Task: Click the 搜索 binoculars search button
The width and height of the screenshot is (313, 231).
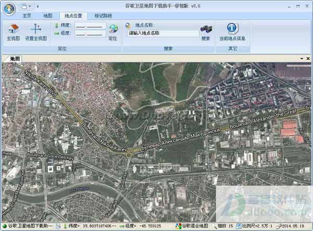Action: 206,33
